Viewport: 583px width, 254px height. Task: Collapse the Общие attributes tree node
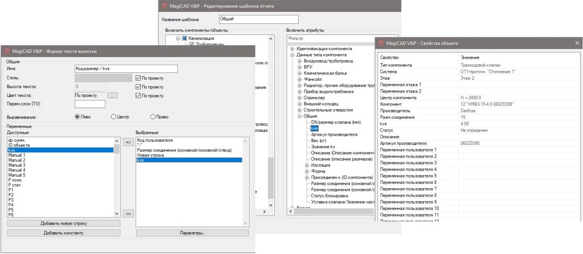[299, 116]
